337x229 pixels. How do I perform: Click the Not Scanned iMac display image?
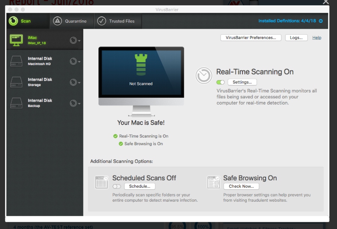coord(141,81)
